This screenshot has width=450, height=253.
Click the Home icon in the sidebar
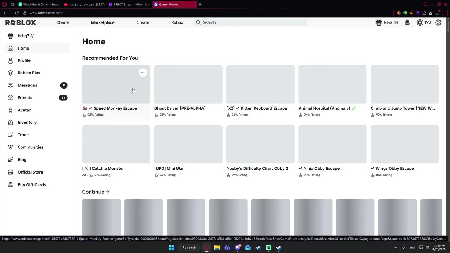(x=11, y=48)
